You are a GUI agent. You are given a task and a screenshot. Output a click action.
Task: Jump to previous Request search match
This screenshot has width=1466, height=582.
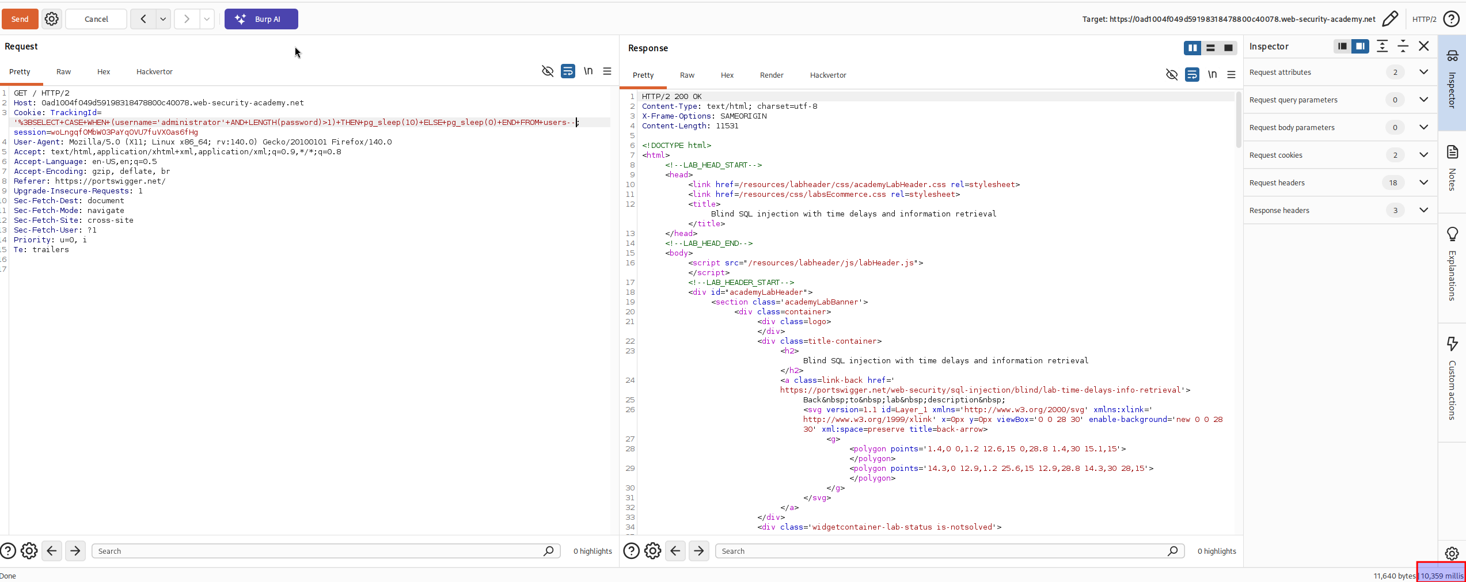click(x=52, y=551)
